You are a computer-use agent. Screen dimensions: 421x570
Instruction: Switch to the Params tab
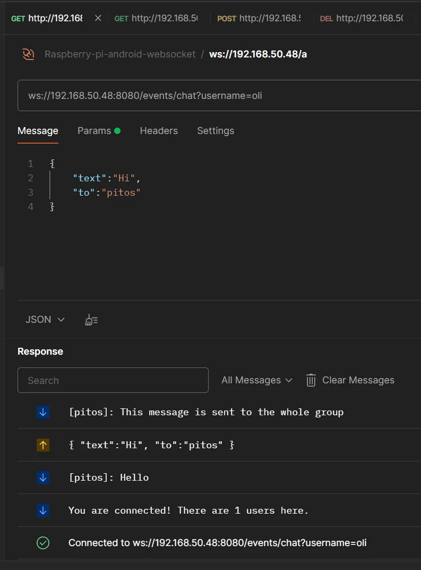pyautogui.click(x=99, y=131)
